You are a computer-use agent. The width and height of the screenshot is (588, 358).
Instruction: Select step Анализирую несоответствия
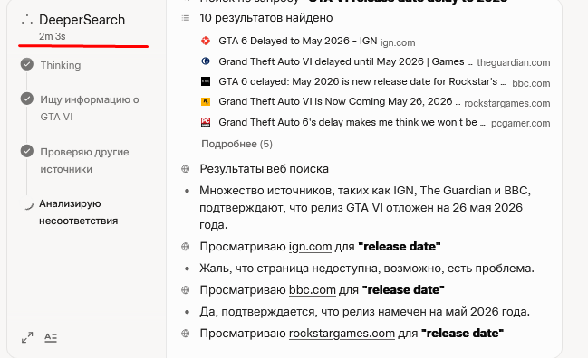[79, 212]
